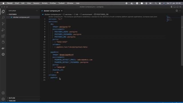Expand the TIMELINE section
The width and height of the screenshot is (183, 103).
(x=12, y=101)
